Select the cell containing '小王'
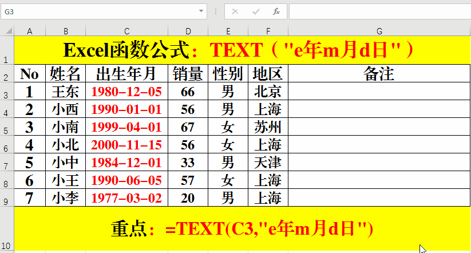Screen dimensions: 471x253 click(65, 180)
